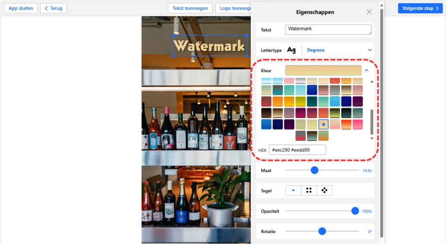Open the expanded color swatch bar
Viewport: 446px width, 244px height.
point(323,70)
